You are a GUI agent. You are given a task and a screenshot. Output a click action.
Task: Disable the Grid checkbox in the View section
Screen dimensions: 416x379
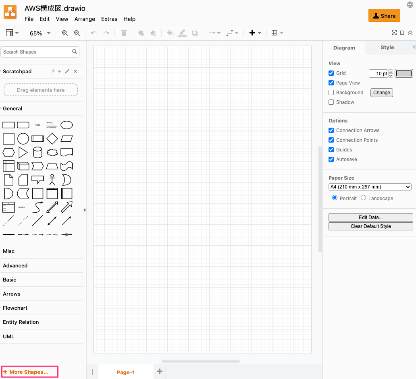pos(331,73)
